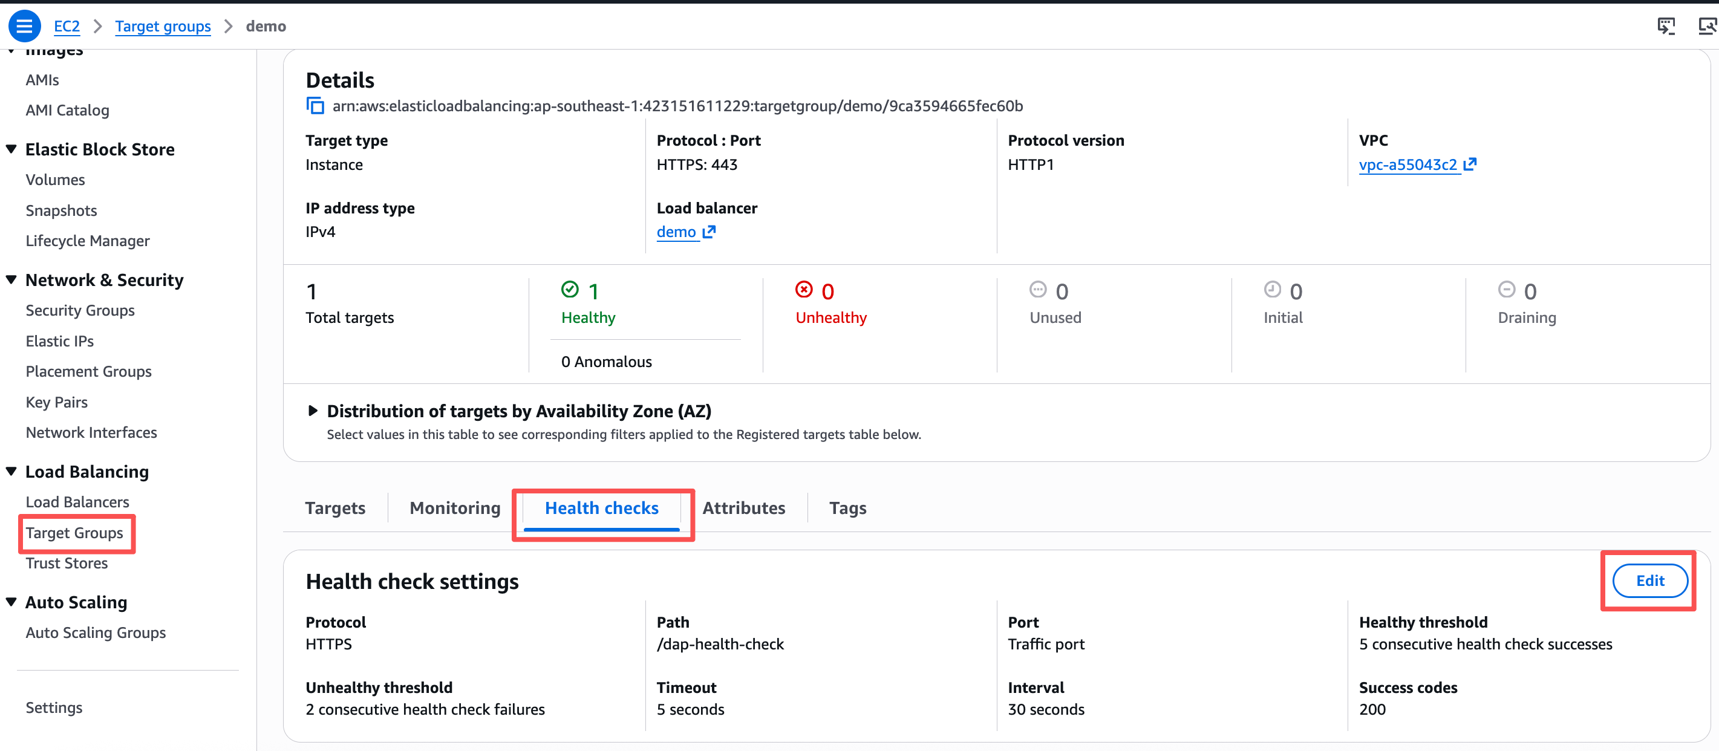Image resolution: width=1719 pixels, height=751 pixels.
Task: Click the 0 Anomalous value
Action: click(x=607, y=362)
